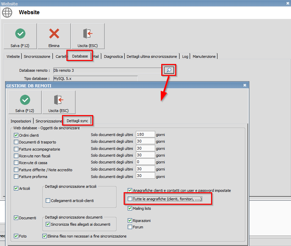Click the Ordini clienti days field (180)
Screen dimensions: 291x246
point(145,134)
